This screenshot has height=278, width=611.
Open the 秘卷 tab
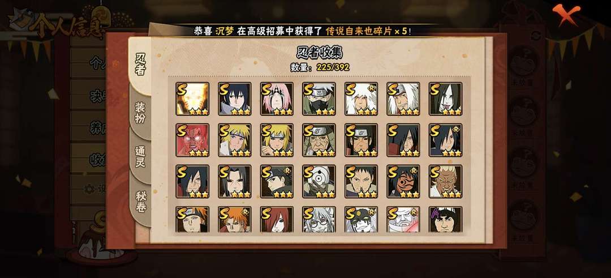(x=140, y=201)
